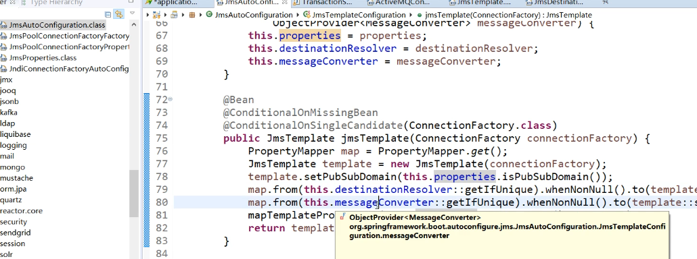Select the jsonb package
This screenshot has height=259, width=697.
(x=9, y=102)
